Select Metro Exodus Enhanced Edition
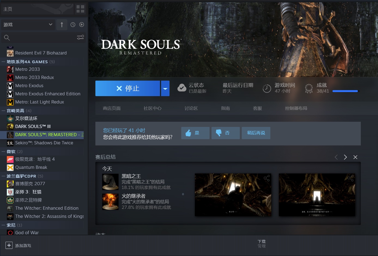Screen dimensions: 378x256 (x=48, y=94)
